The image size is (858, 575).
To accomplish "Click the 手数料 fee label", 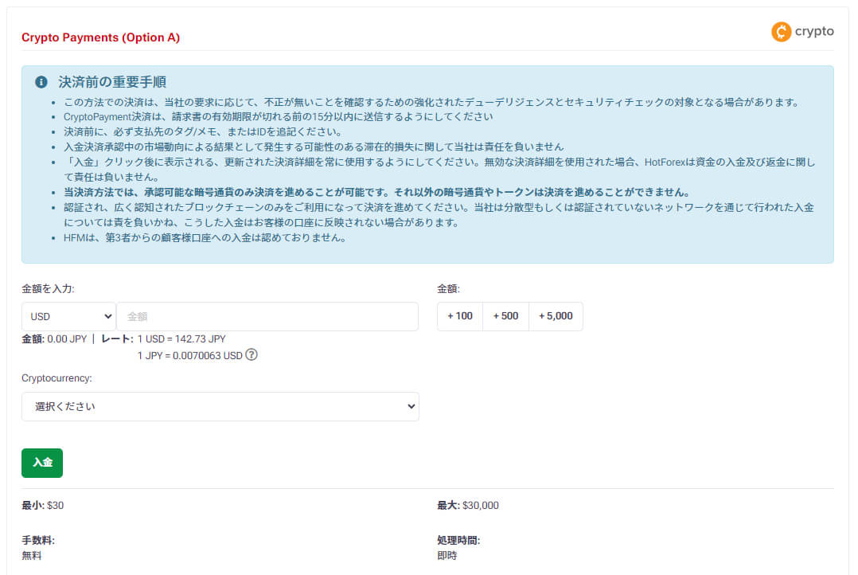I will [38, 541].
